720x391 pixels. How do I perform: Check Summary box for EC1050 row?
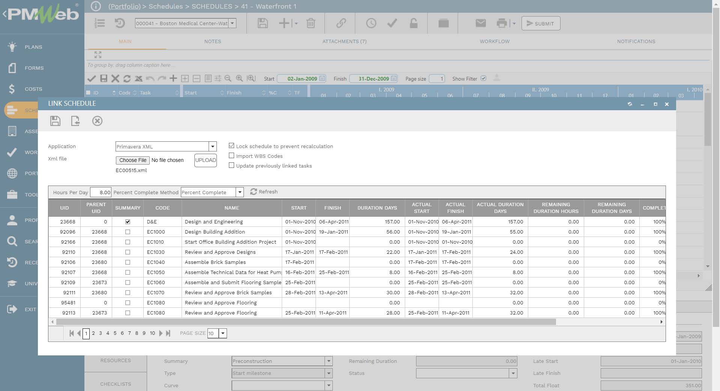click(x=128, y=272)
